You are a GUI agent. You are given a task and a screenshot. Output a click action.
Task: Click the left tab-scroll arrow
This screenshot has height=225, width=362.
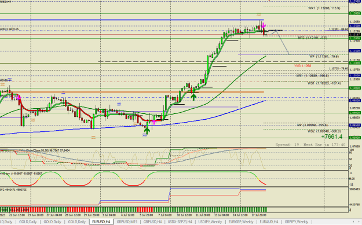[353, 222]
